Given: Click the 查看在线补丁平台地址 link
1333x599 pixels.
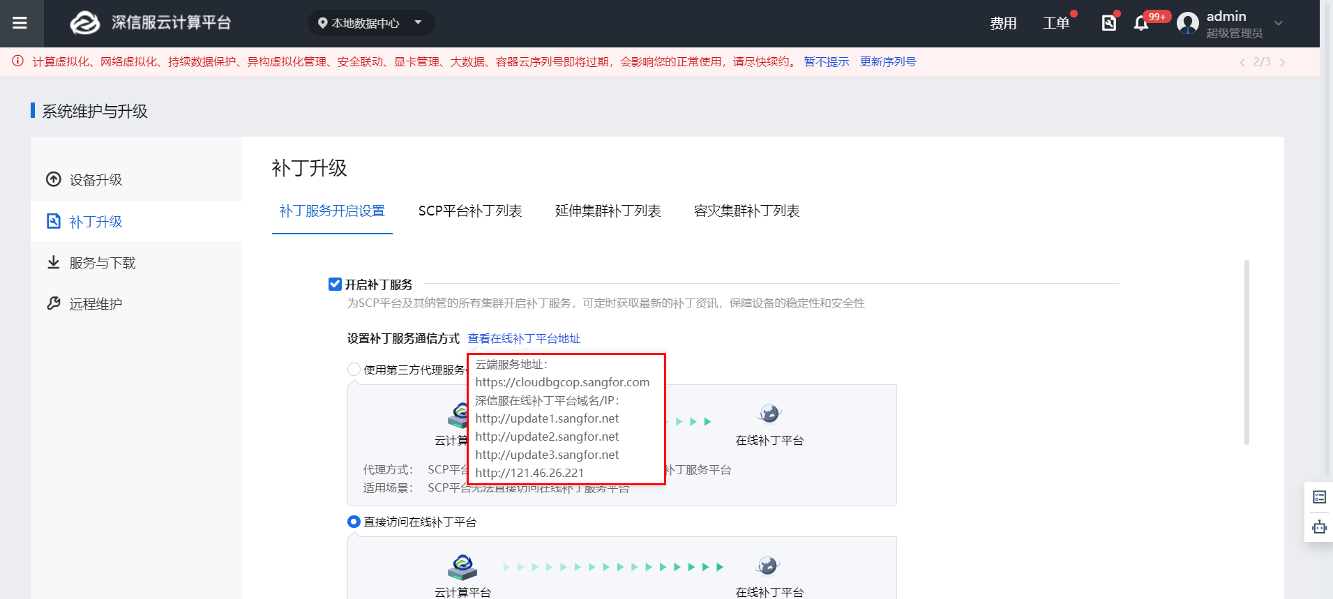Looking at the screenshot, I should pyautogui.click(x=524, y=339).
